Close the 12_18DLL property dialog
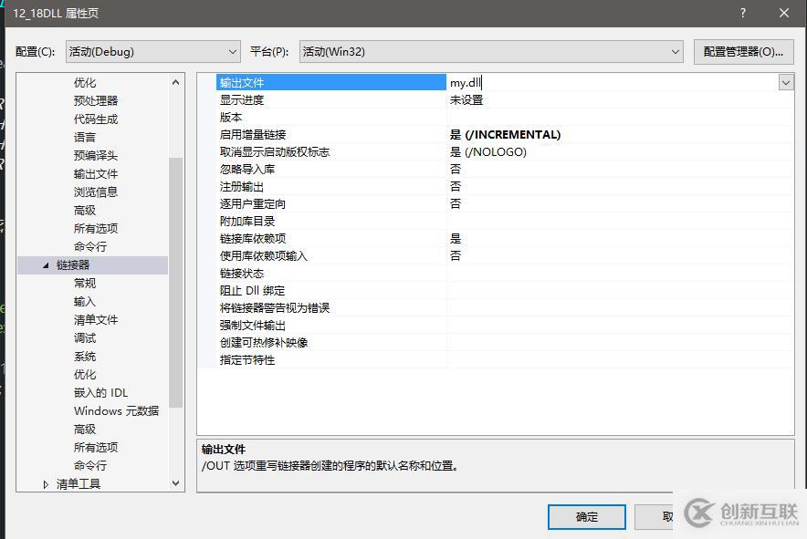Image resolution: width=807 pixels, height=539 pixels. coord(784,13)
